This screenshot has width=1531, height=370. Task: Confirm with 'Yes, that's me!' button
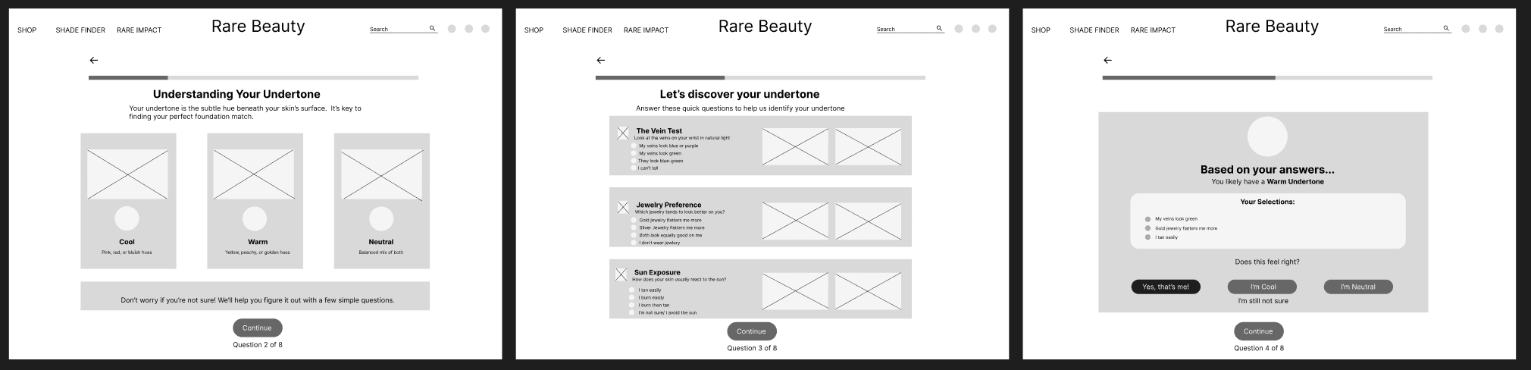coord(1166,287)
